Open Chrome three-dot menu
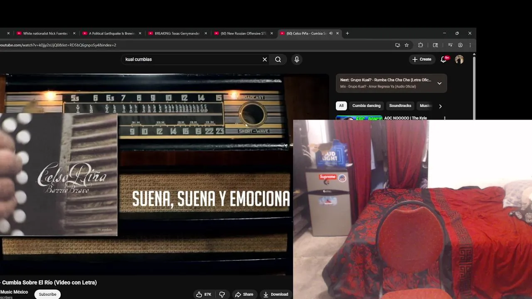 470,45
